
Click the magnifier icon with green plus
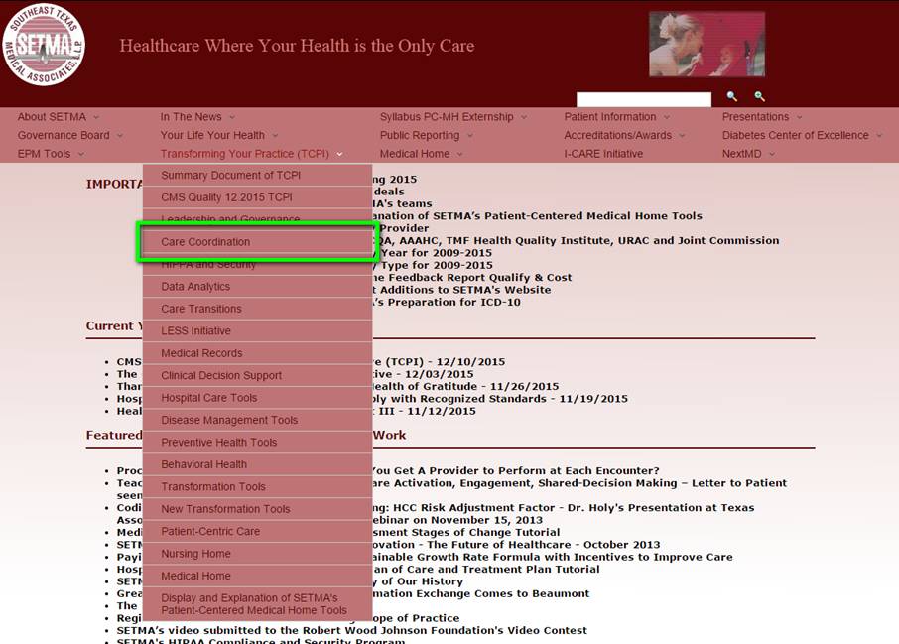click(x=759, y=96)
